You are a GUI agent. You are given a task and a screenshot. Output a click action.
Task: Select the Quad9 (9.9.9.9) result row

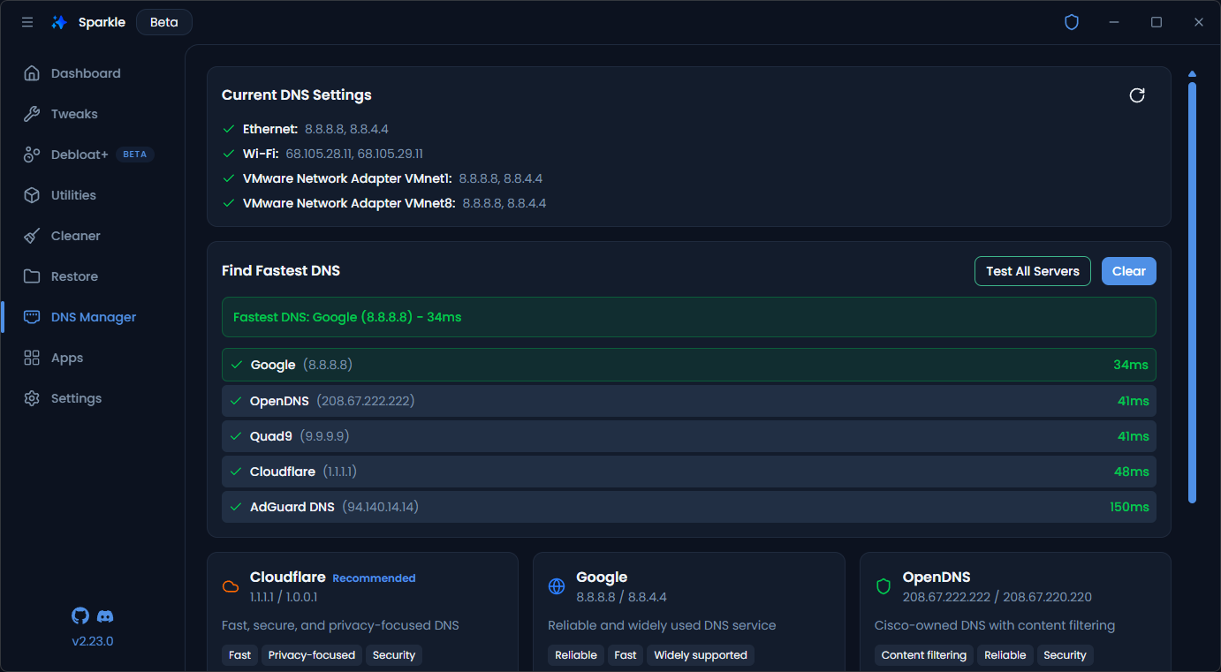(x=689, y=436)
